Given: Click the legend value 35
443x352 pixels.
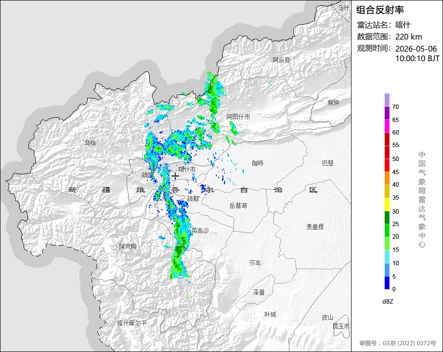Looking at the screenshot, I should [395, 198].
